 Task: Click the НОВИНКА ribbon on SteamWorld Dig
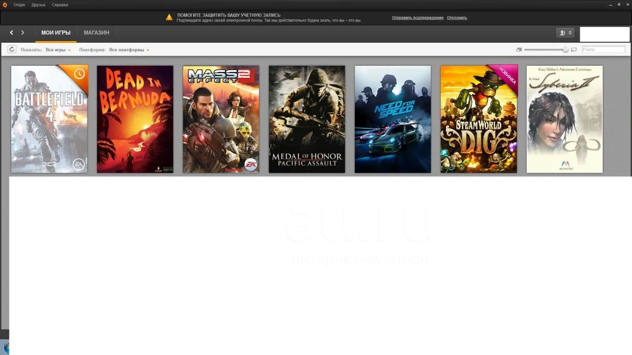coord(507,76)
